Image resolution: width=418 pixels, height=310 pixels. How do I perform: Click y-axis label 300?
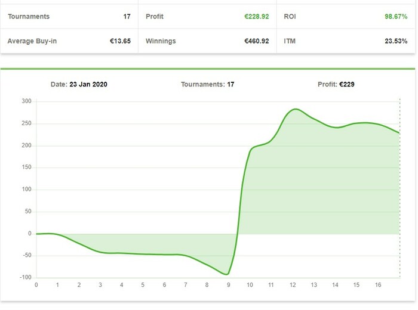click(26, 101)
